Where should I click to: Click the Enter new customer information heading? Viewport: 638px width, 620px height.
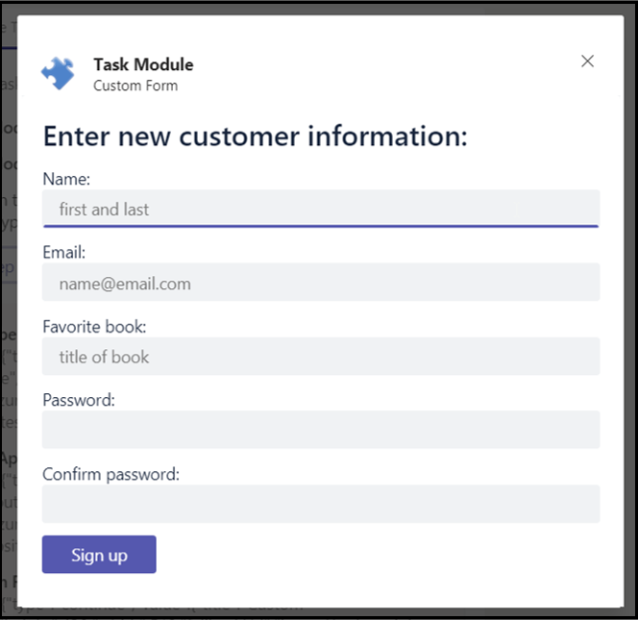(x=256, y=136)
